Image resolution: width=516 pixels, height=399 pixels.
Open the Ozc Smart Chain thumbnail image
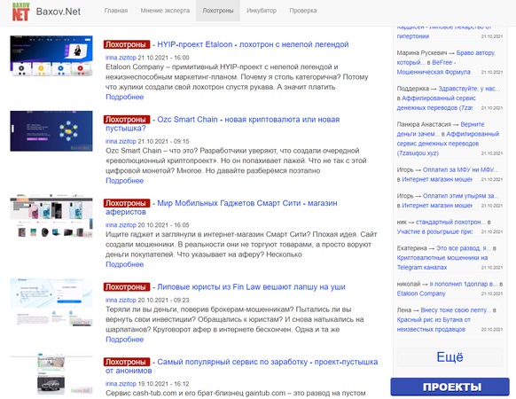51,131
